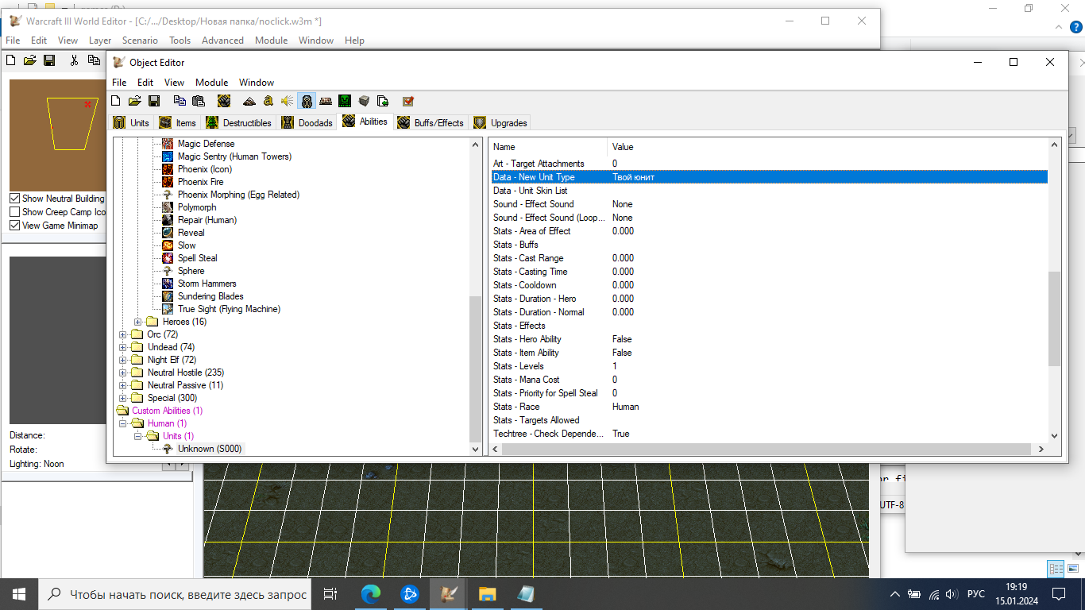Click New icon in Object Editor toolbar
The height and width of the screenshot is (610, 1085).
coord(116,101)
